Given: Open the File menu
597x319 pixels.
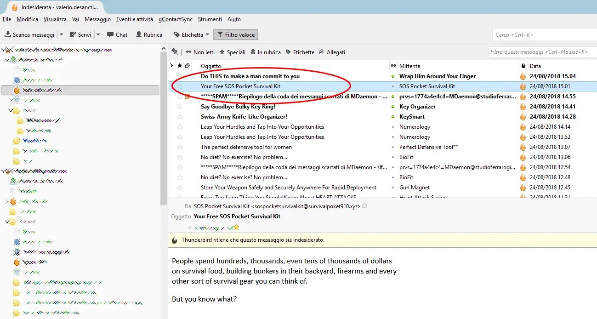Looking at the screenshot, I should pos(7,19).
